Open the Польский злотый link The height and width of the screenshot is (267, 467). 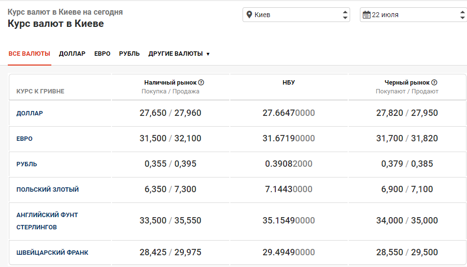(47, 190)
